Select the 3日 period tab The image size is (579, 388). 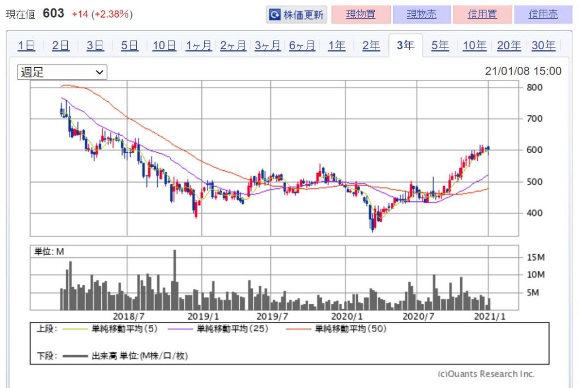point(95,45)
